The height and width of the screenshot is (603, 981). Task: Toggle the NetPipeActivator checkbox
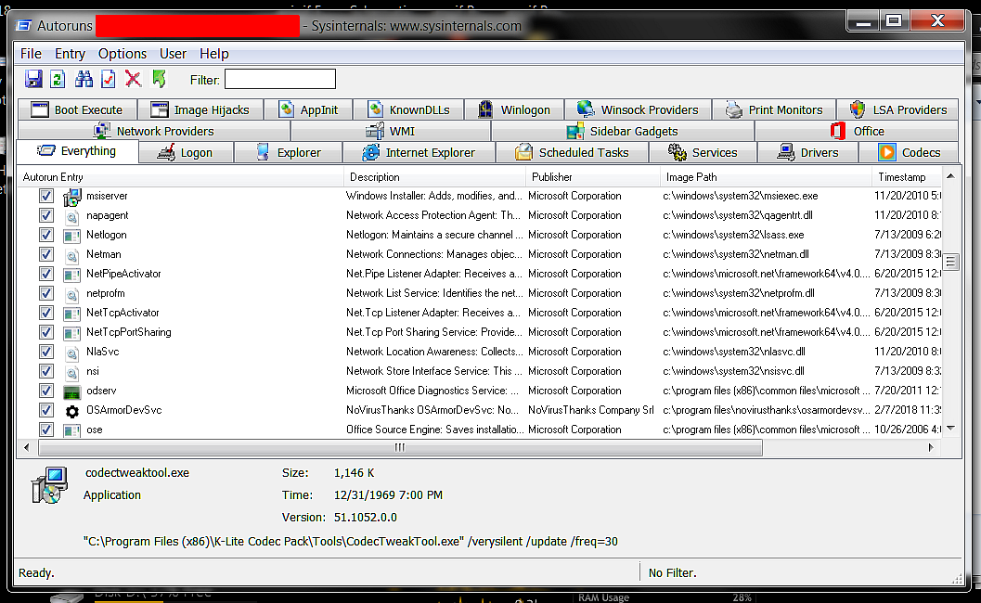tap(45, 274)
